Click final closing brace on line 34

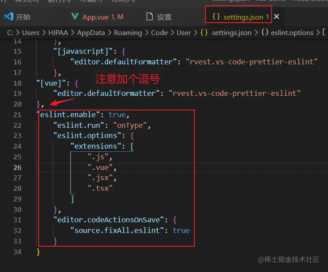[38, 252]
